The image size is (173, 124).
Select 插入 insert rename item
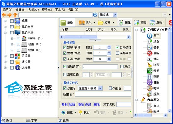coord(156,59)
